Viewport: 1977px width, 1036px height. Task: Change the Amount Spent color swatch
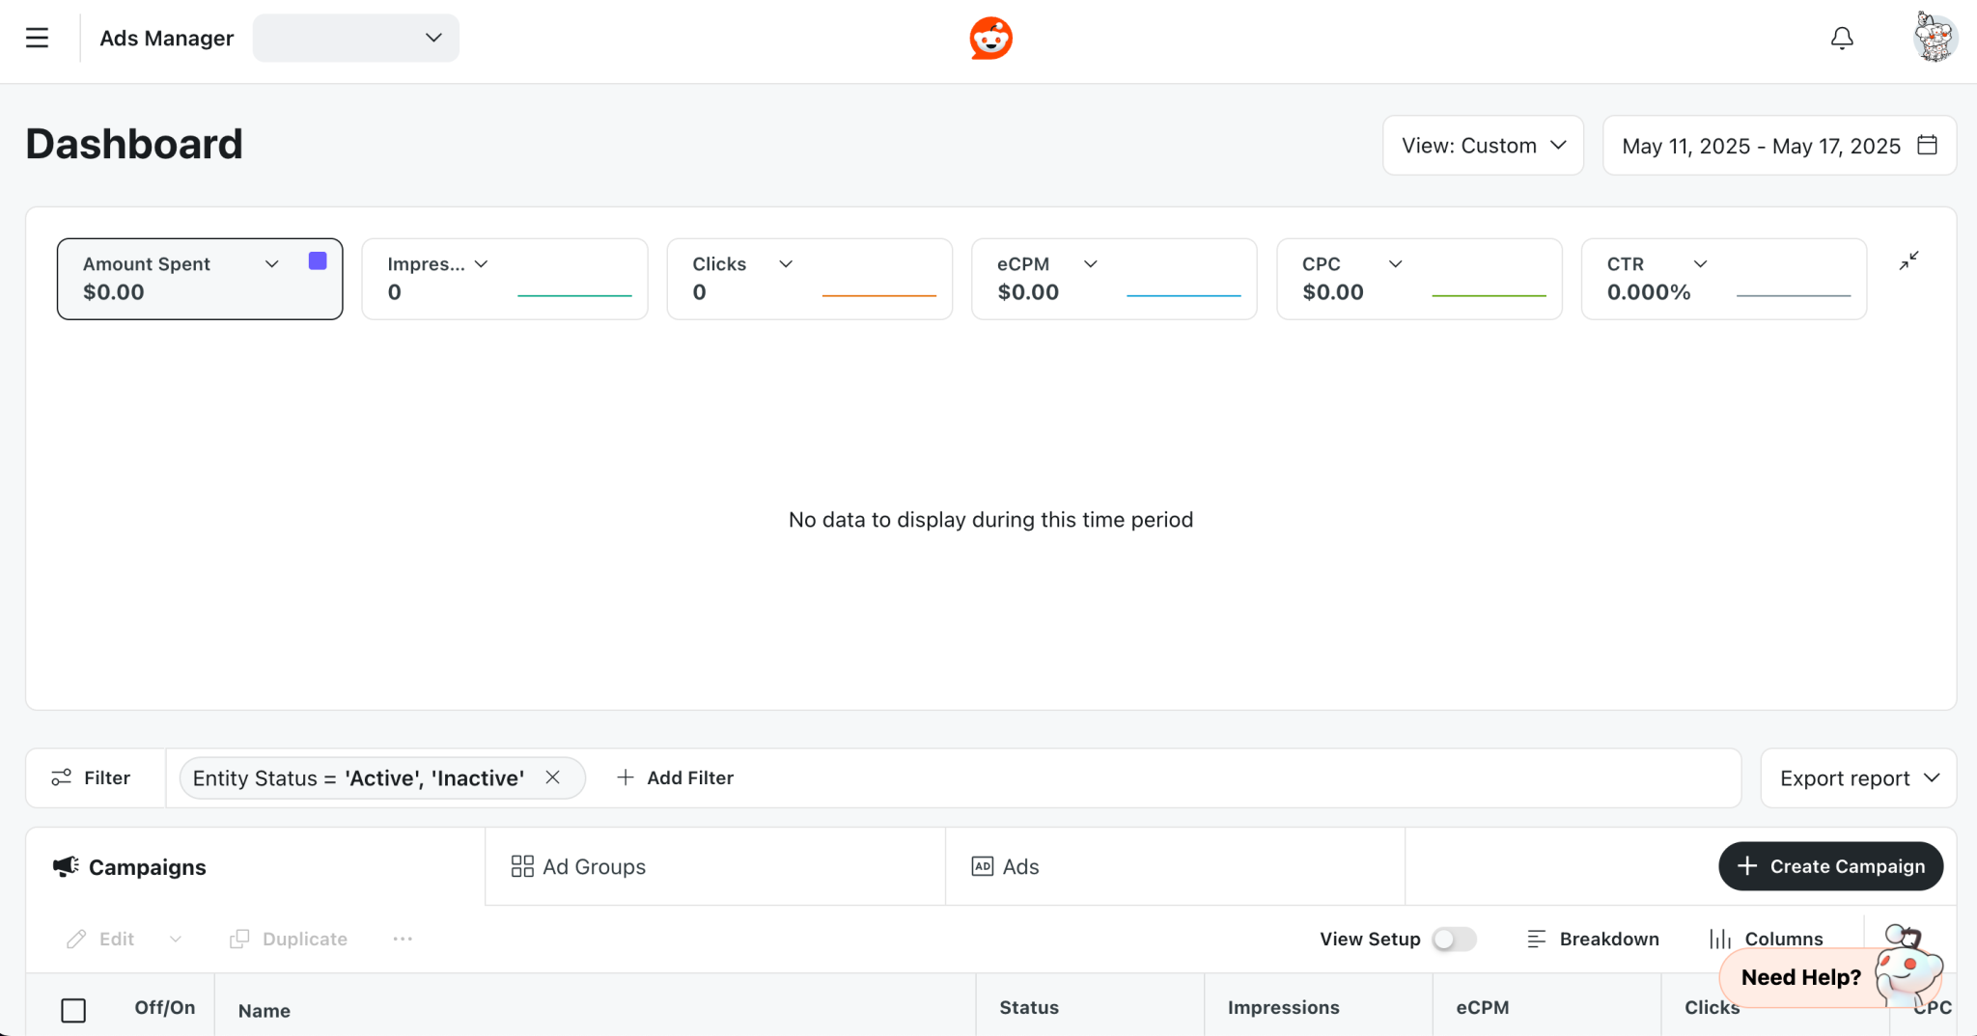pos(318,260)
